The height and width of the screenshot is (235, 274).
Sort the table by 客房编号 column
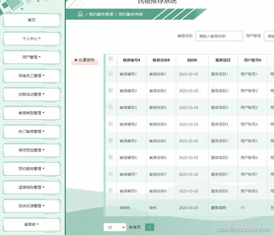pos(131,60)
